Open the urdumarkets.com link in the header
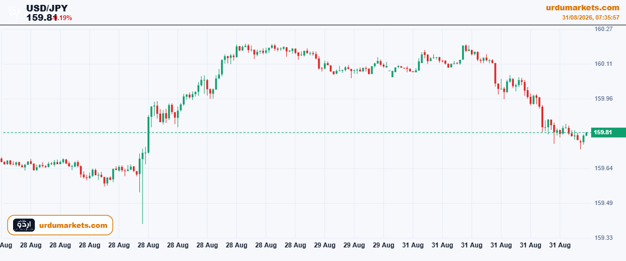 (582, 8)
